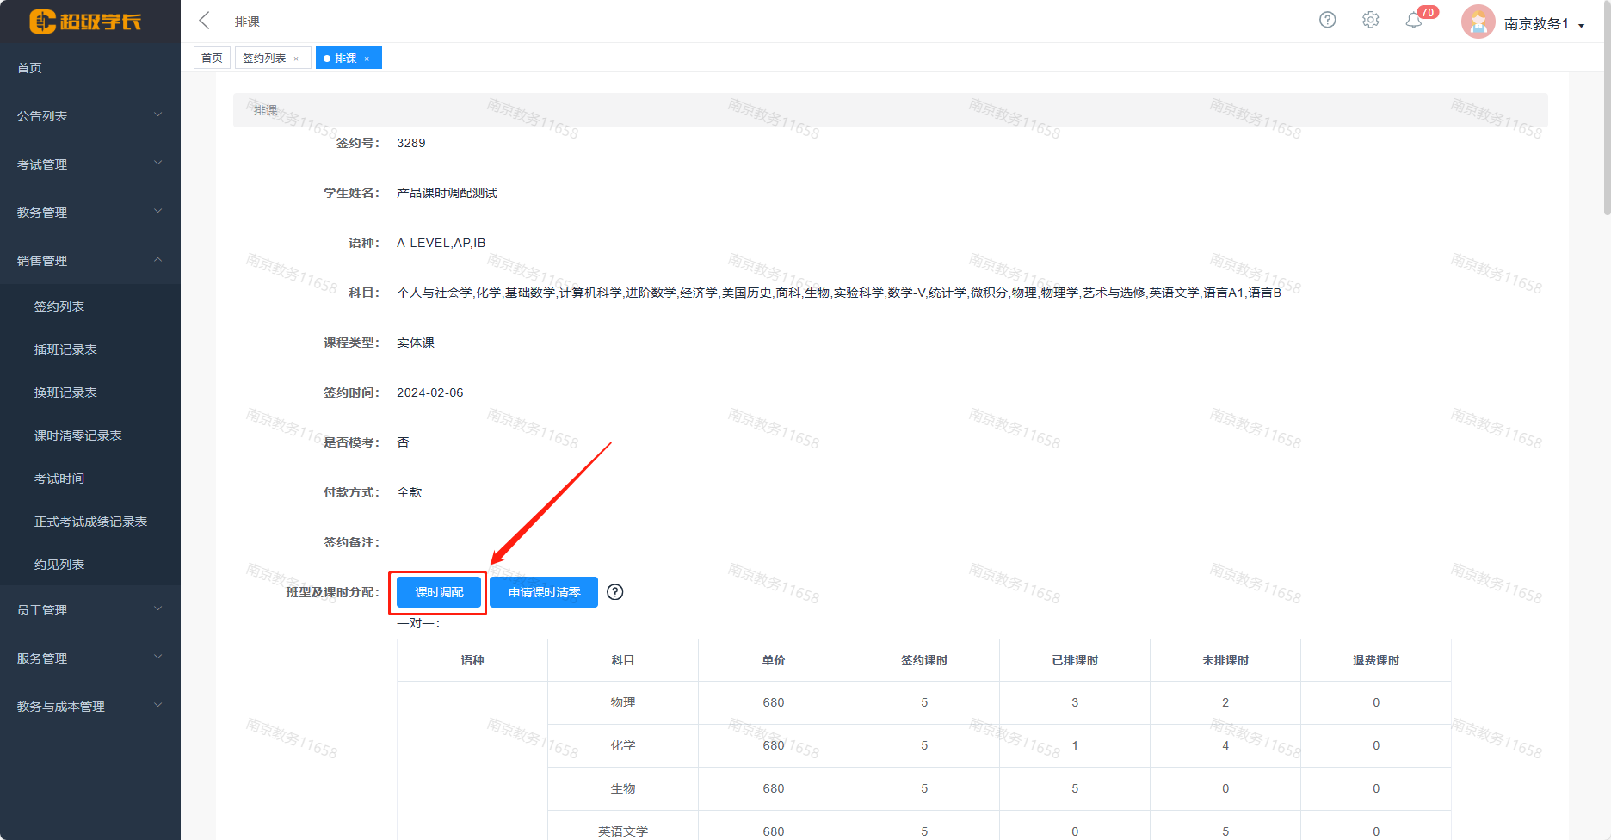This screenshot has height=840, width=1611.
Task: Click the help icon beside 申请课时清零
Action: (x=614, y=592)
